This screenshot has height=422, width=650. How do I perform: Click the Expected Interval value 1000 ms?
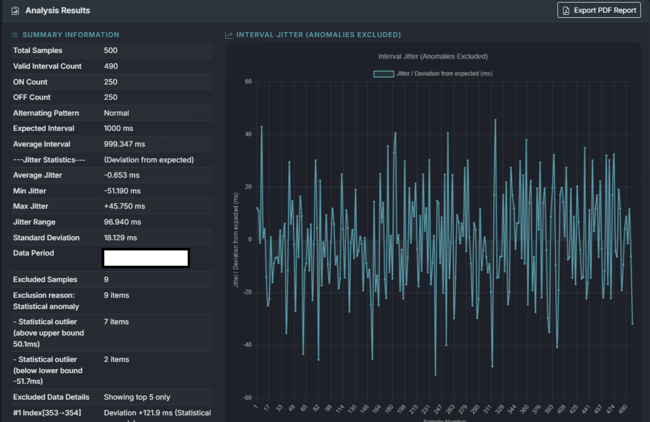tap(118, 128)
